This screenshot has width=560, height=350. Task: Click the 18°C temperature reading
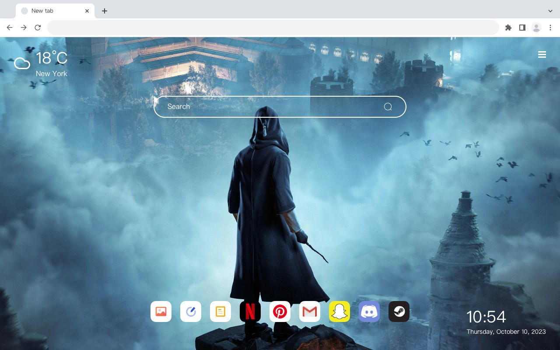52,58
